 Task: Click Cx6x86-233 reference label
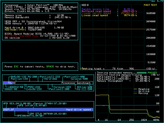point(34,89)
